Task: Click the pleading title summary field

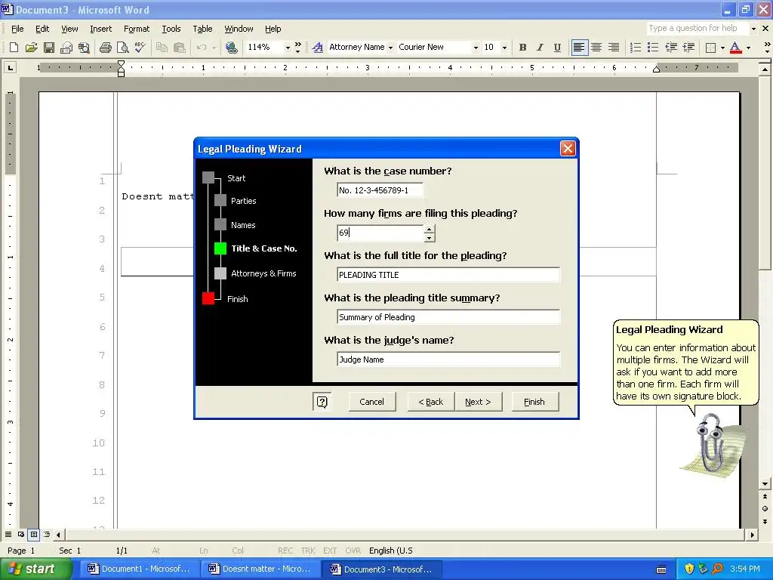Action: coord(448,316)
